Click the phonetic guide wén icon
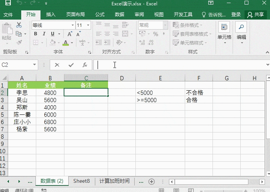The height and width of the screenshot is (192, 270). 82,42
